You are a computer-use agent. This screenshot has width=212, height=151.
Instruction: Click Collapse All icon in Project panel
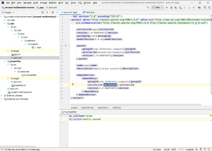[x=47, y=12]
